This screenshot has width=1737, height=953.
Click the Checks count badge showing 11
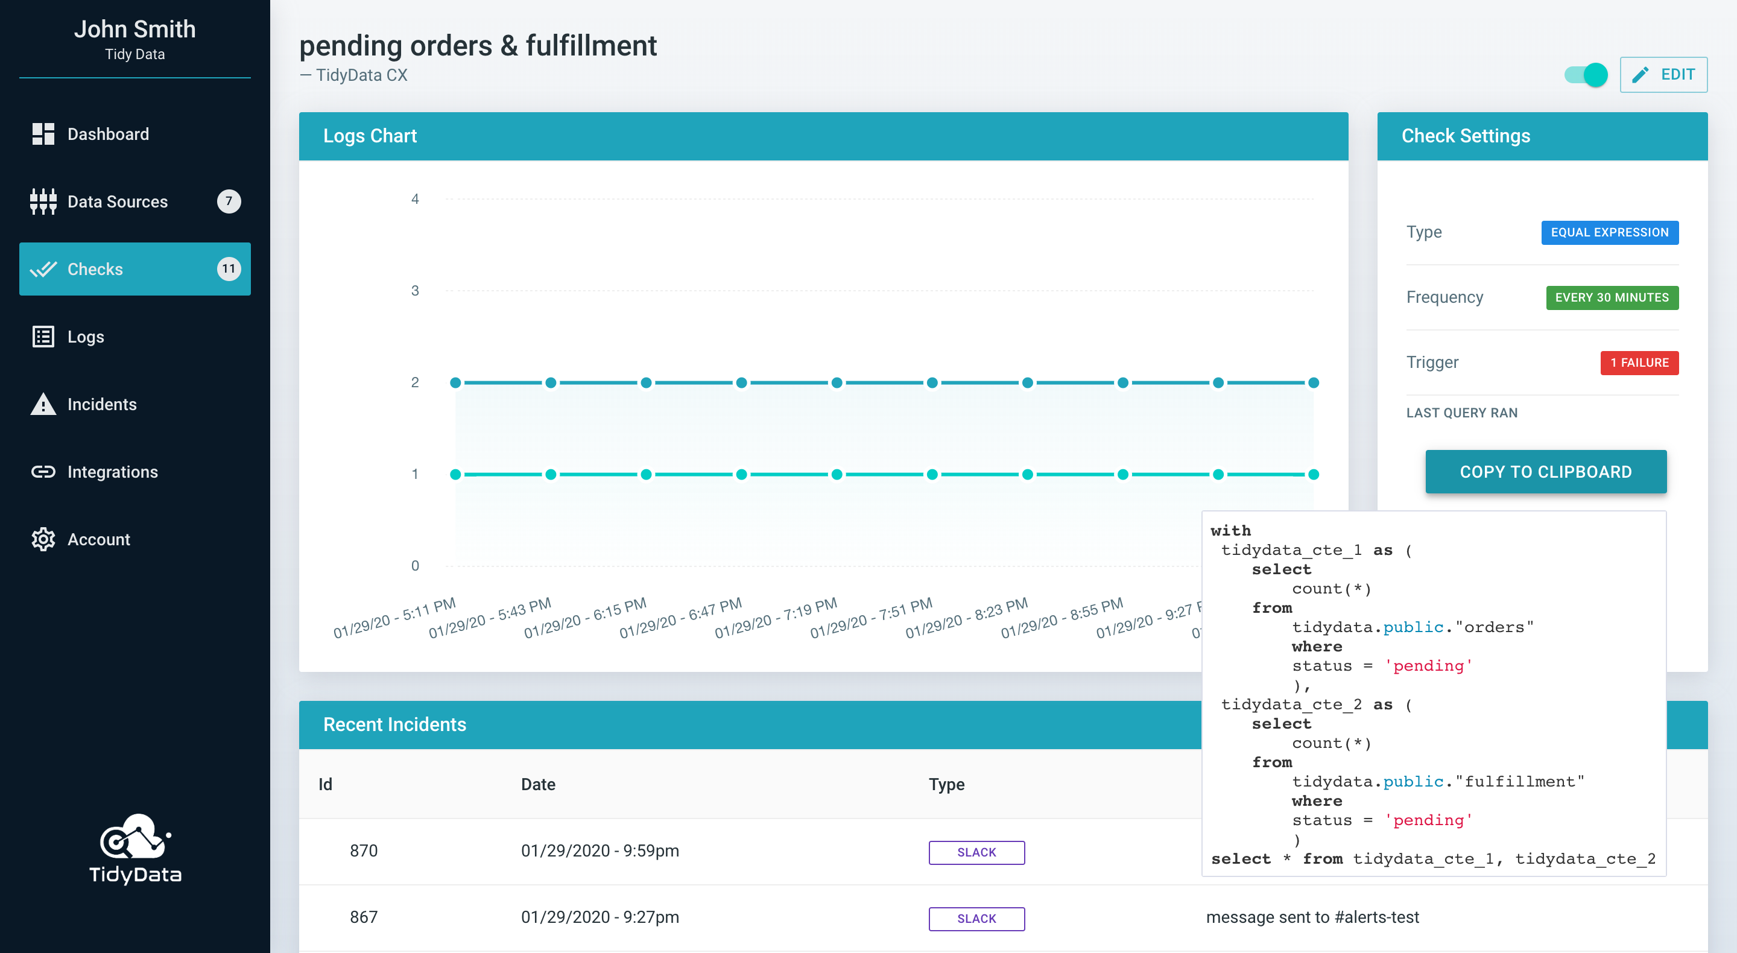(229, 268)
